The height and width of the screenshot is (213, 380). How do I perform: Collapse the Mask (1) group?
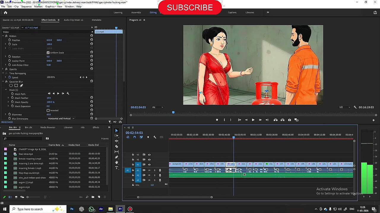pos(6,90)
